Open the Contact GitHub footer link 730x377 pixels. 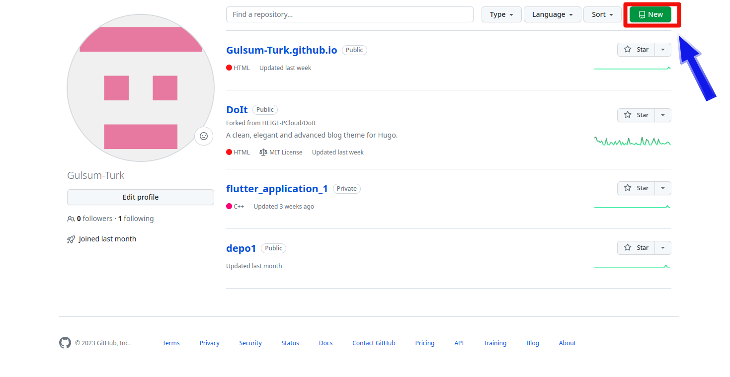click(x=374, y=343)
